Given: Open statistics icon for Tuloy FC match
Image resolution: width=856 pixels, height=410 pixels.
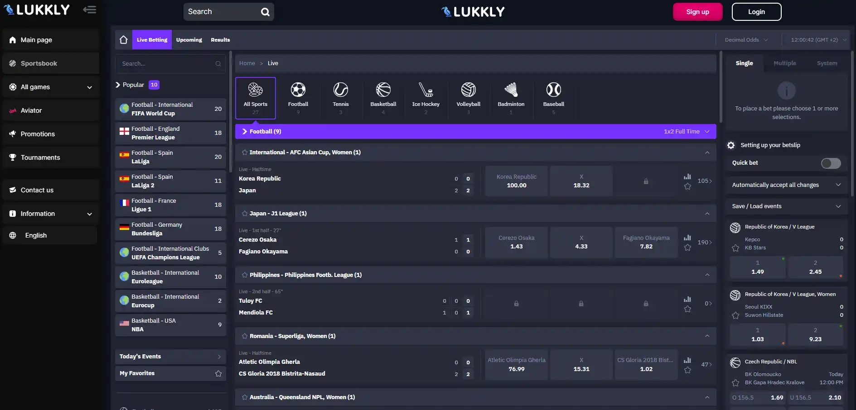Looking at the screenshot, I should tap(687, 299).
